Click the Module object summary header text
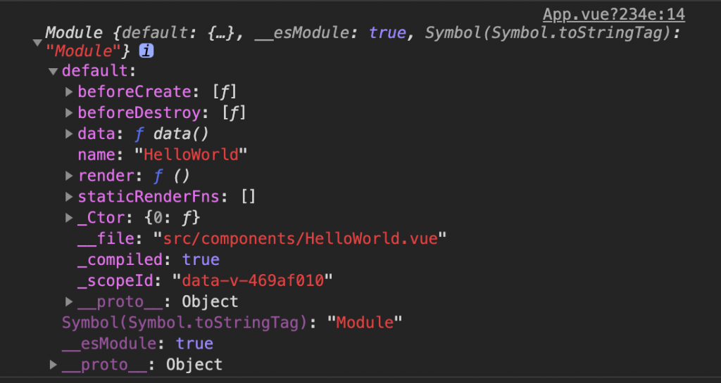This screenshot has height=383, width=721. (x=361, y=41)
